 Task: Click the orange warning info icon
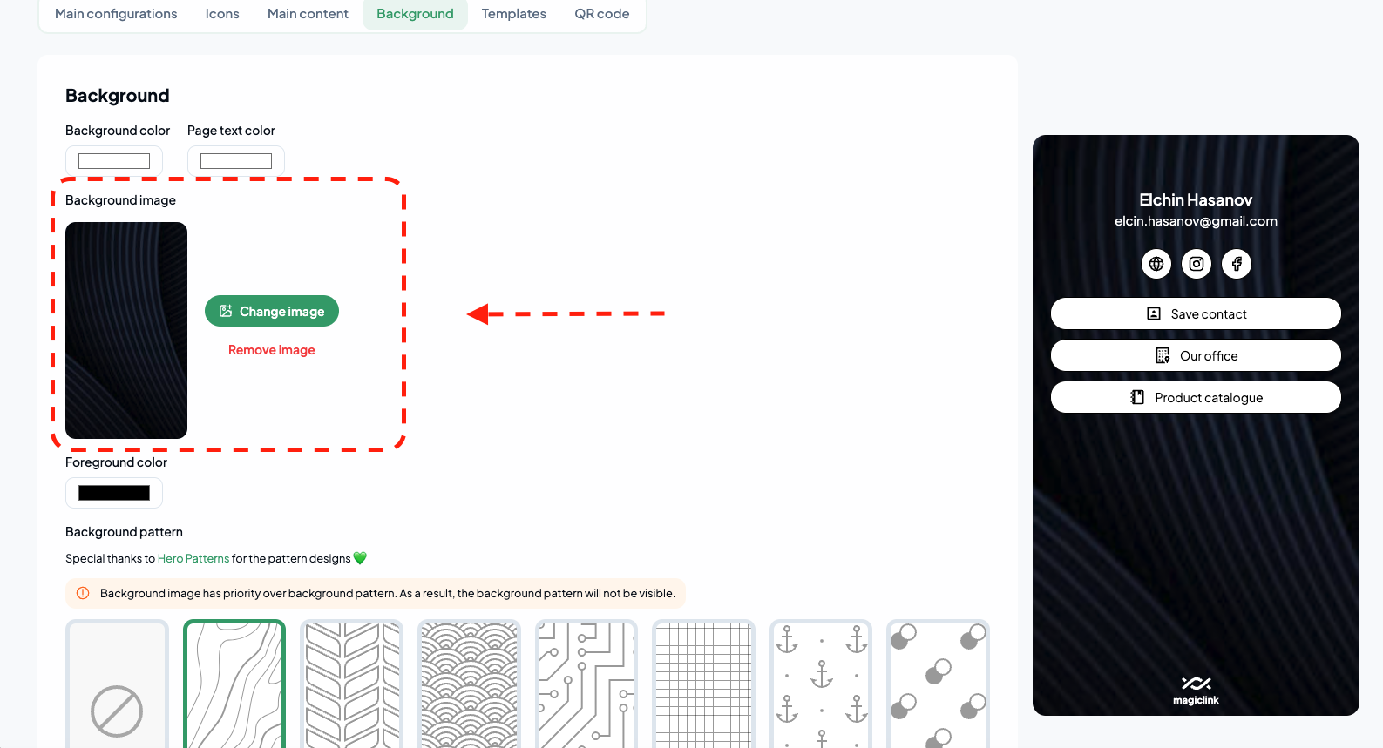(83, 593)
